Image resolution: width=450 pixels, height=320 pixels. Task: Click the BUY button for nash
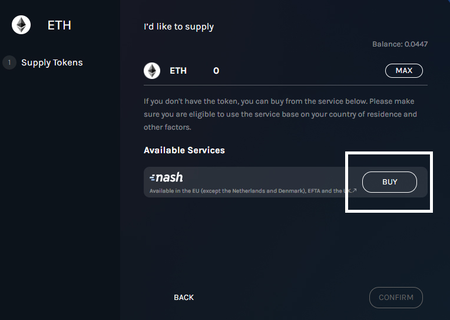click(389, 182)
